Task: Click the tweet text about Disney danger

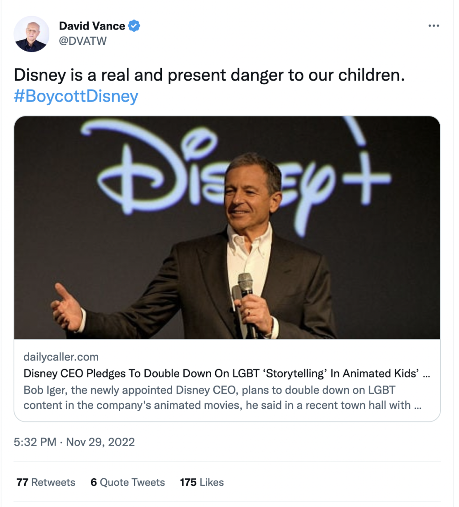Action: click(209, 75)
